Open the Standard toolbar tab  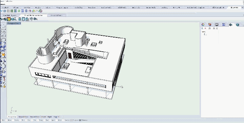click(5, 7)
